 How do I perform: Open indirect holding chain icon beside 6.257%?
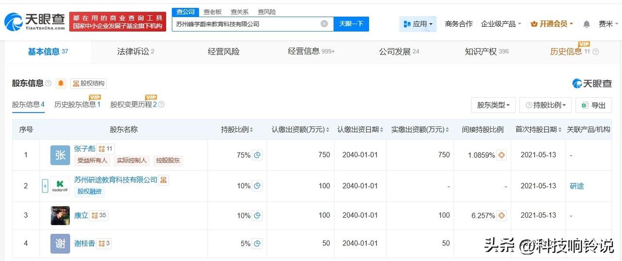click(x=502, y=215)
